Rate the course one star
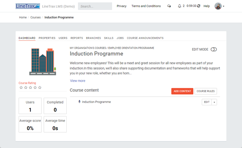This screenshot has width=242, height=148. click(21, 88)
